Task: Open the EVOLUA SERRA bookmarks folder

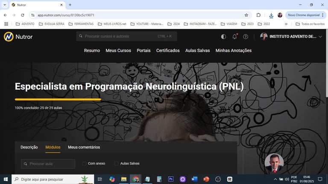Action: click(x=51, y=24)
